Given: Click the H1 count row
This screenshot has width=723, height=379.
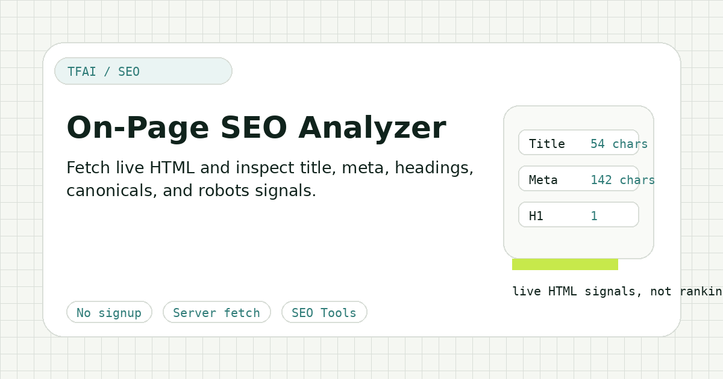Looking at the screenshot, I should (x=578, y=215).
